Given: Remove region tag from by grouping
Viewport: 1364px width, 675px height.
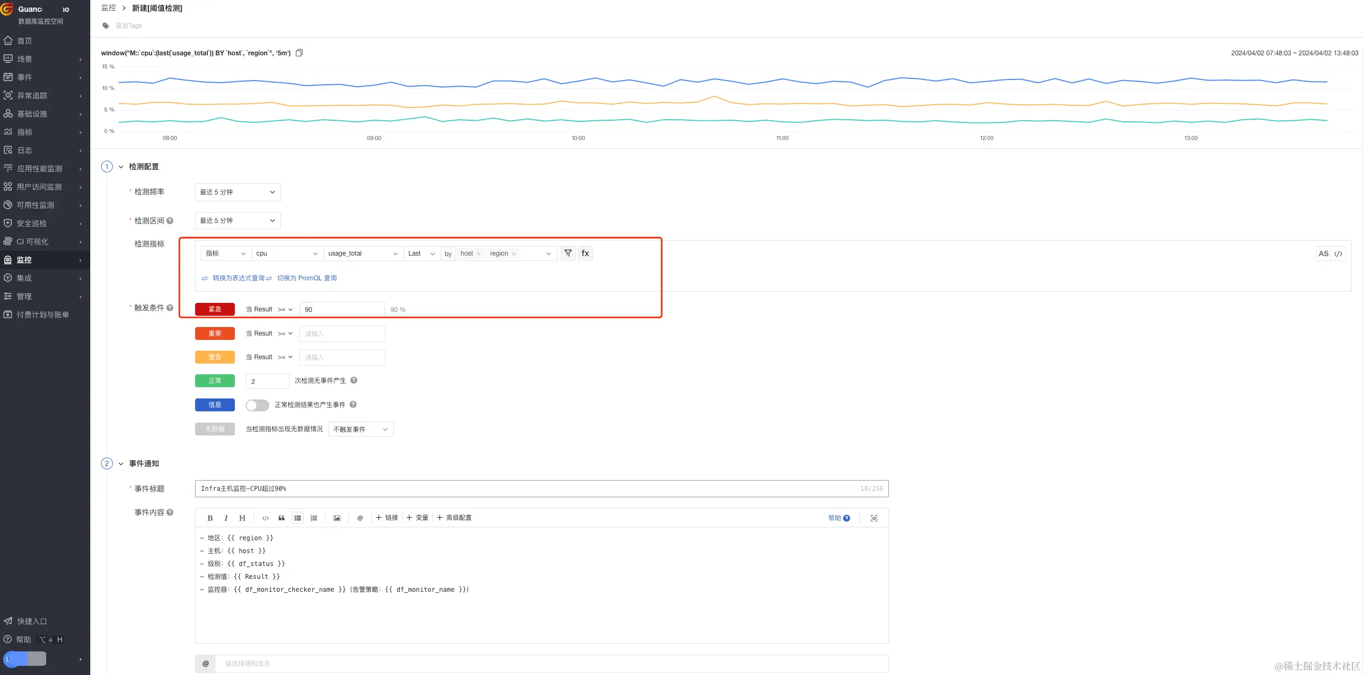Looking at the screenshot, I should click(x=514, y=254).
